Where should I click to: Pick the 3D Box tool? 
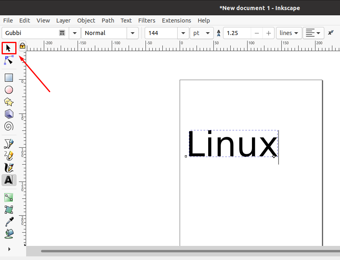click(8, 114)
